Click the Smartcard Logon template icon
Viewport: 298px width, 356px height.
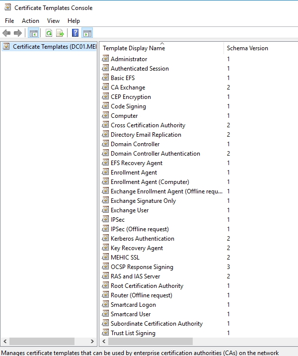click(x=105, y=304)
